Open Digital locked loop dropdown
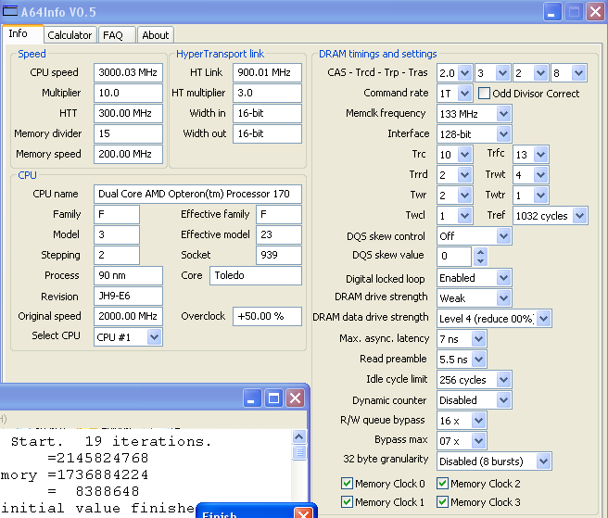 tap(503, 278)
